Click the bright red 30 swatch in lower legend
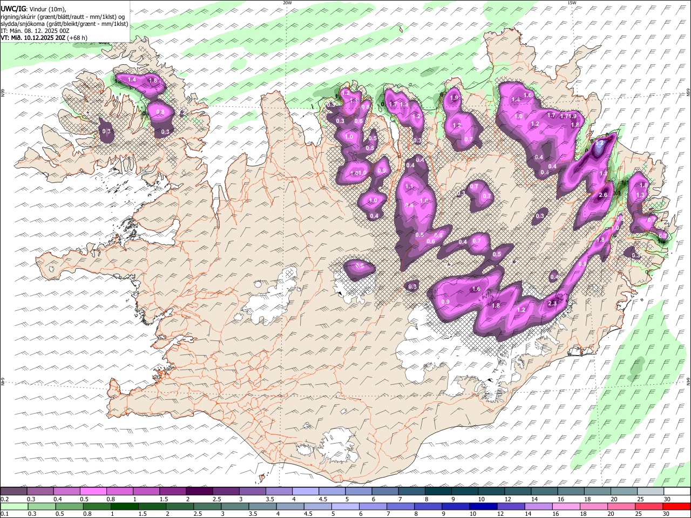 click(x=677, y=507)
